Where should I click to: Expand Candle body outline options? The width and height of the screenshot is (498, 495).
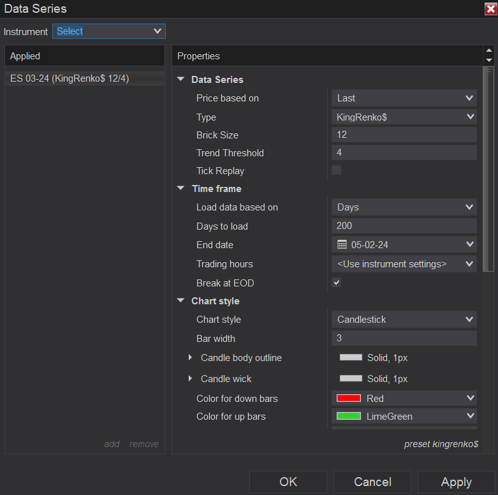tap(190, 357)
